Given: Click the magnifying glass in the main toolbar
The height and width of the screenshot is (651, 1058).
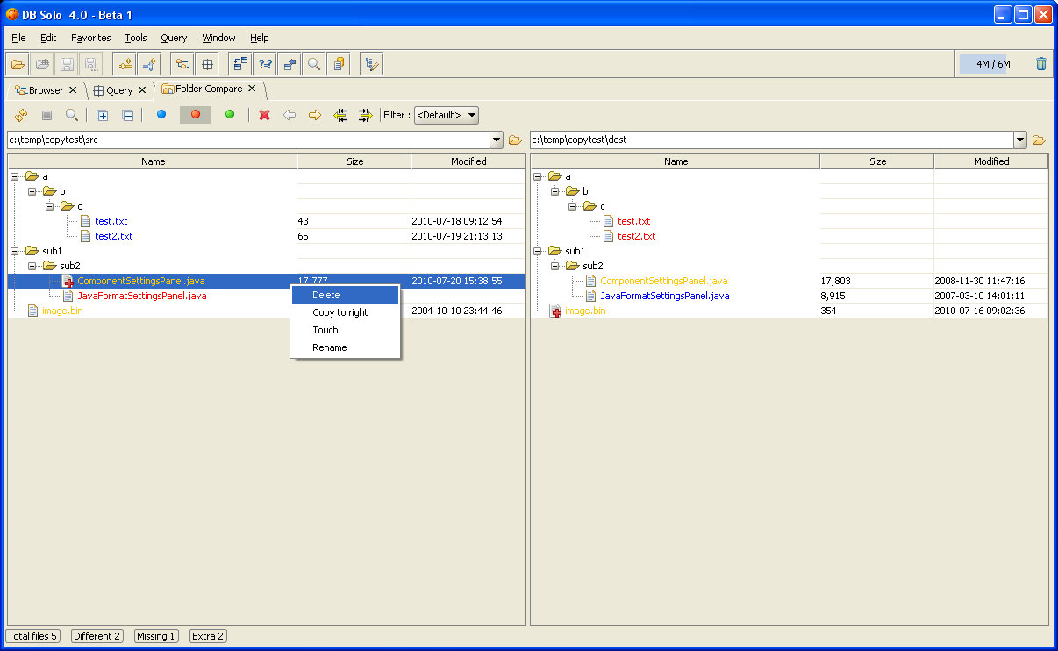Looking at the screenshot, I should [x=314, y=63].
